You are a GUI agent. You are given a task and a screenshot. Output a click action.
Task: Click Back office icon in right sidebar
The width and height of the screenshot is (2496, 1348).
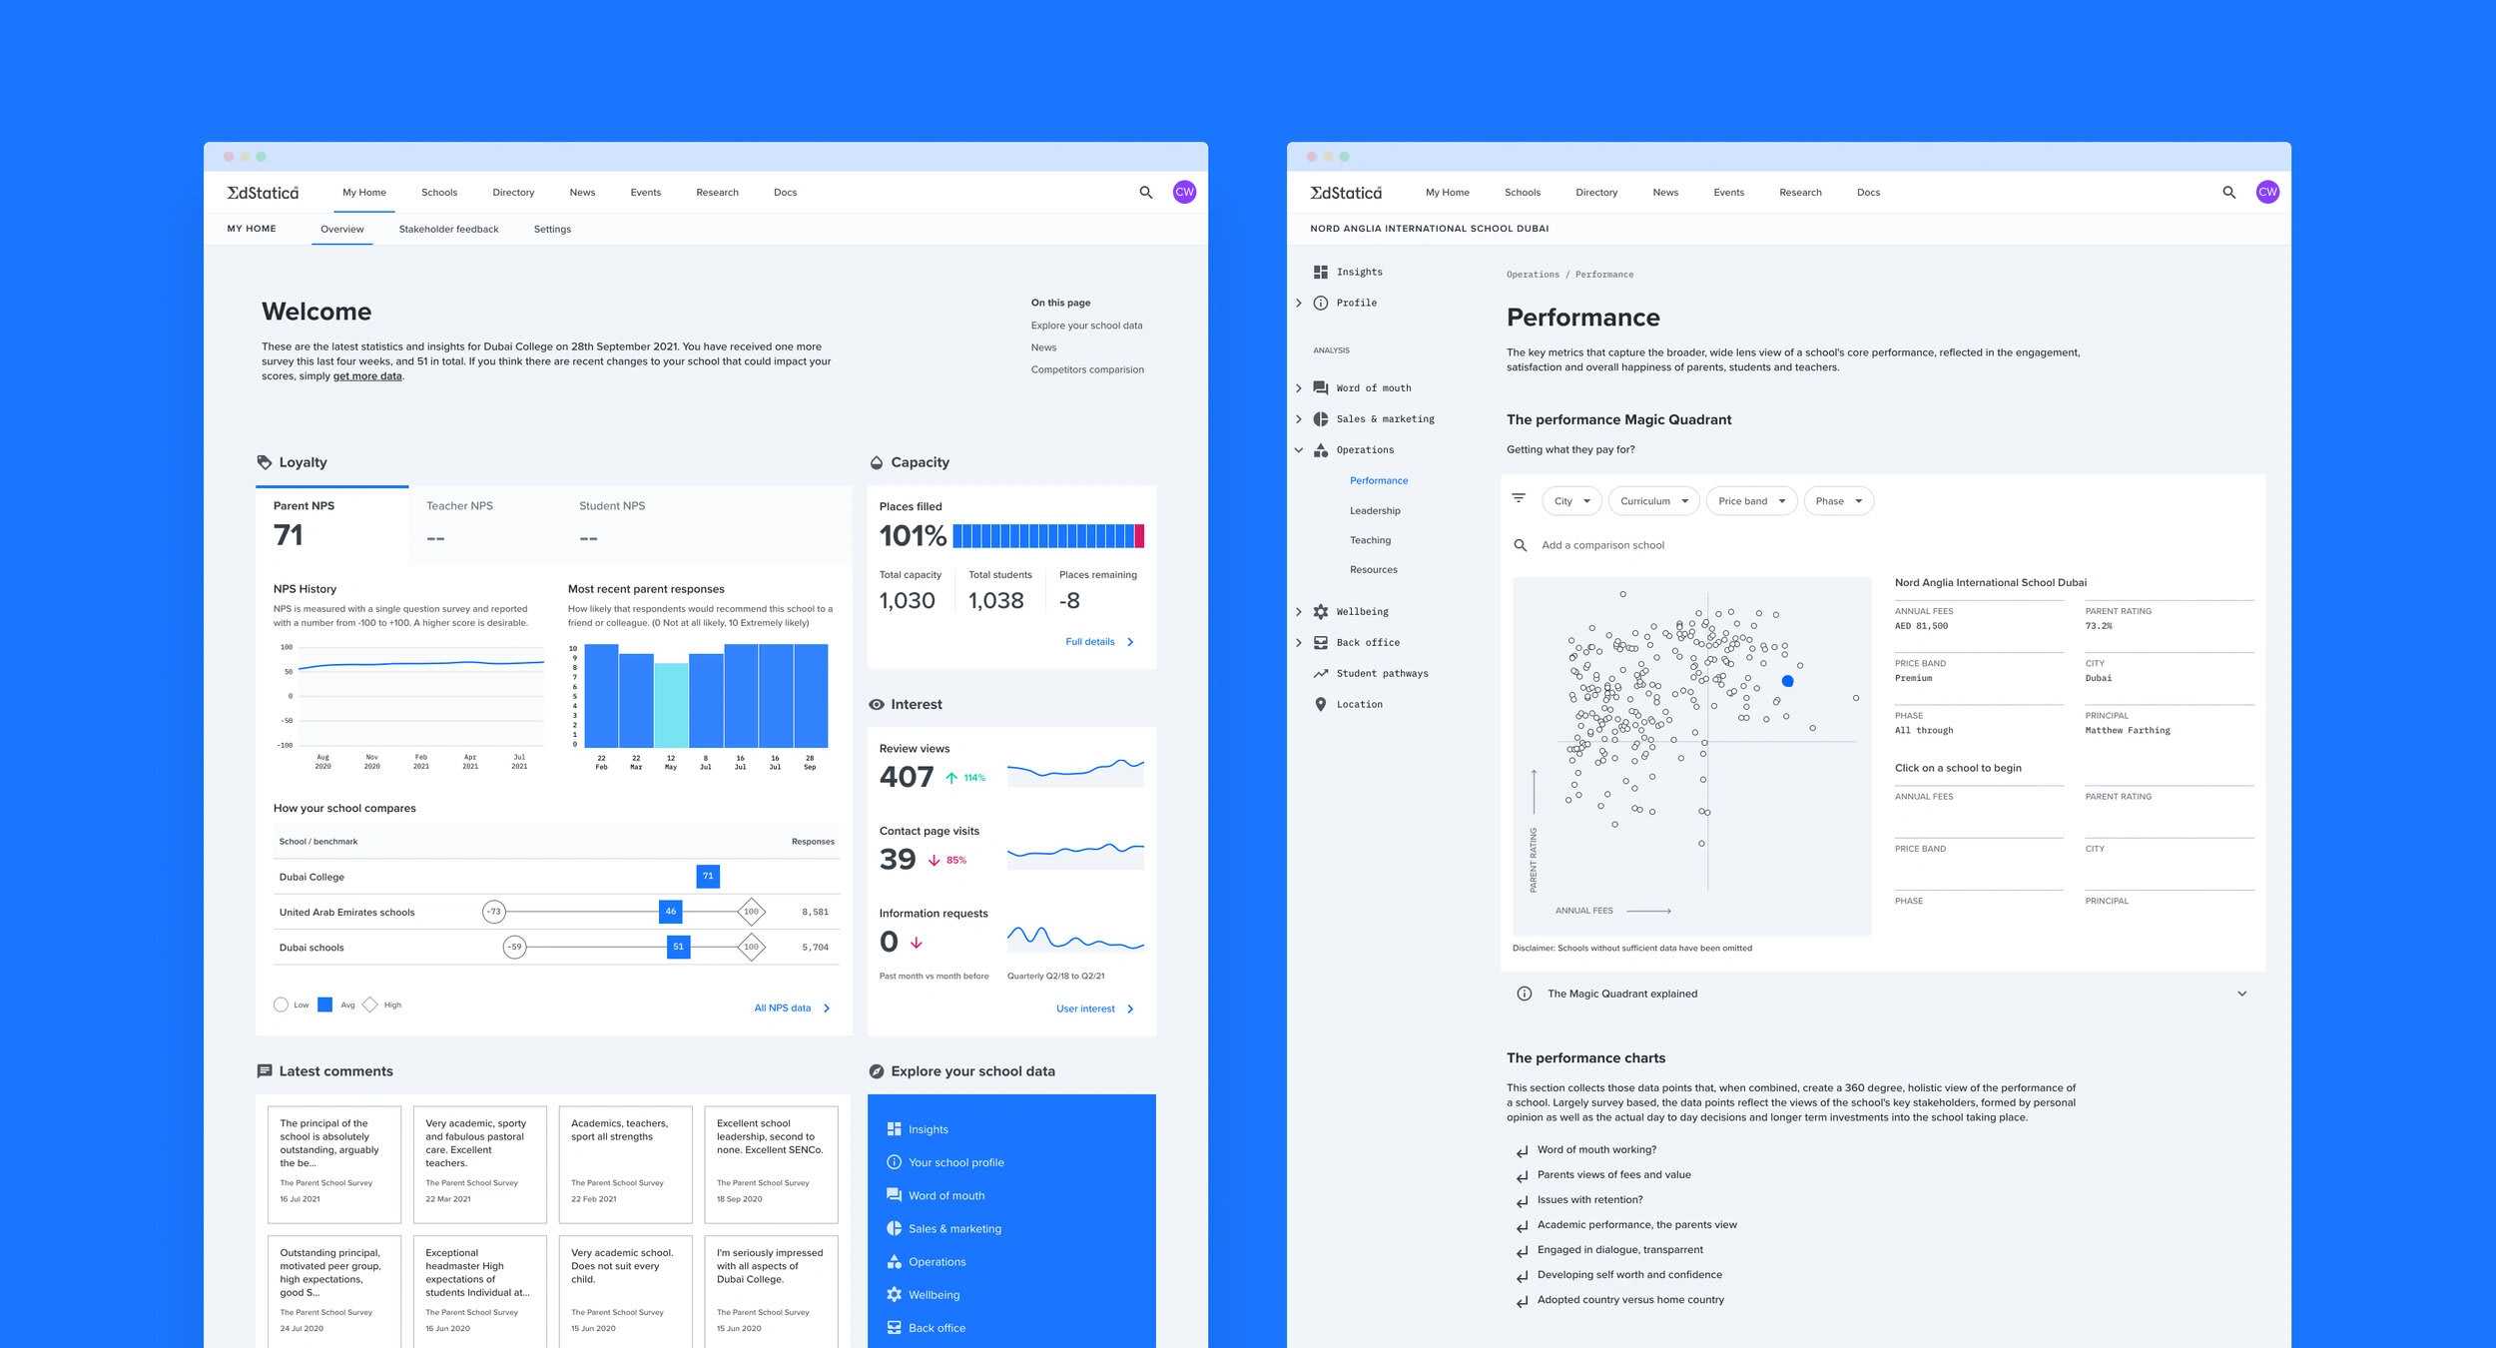pos(1321,643)
